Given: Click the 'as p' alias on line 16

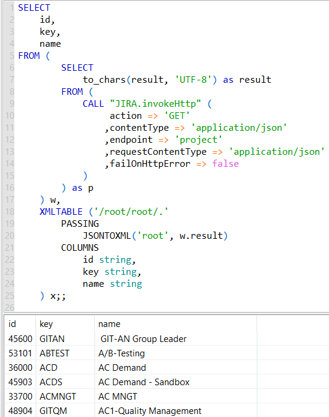Looking at the screenshot, I should pyautogui.click(x=83, y=188).
